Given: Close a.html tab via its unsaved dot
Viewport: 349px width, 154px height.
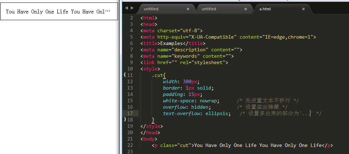Looking at the screenshot, I should (x=303, y=9).
